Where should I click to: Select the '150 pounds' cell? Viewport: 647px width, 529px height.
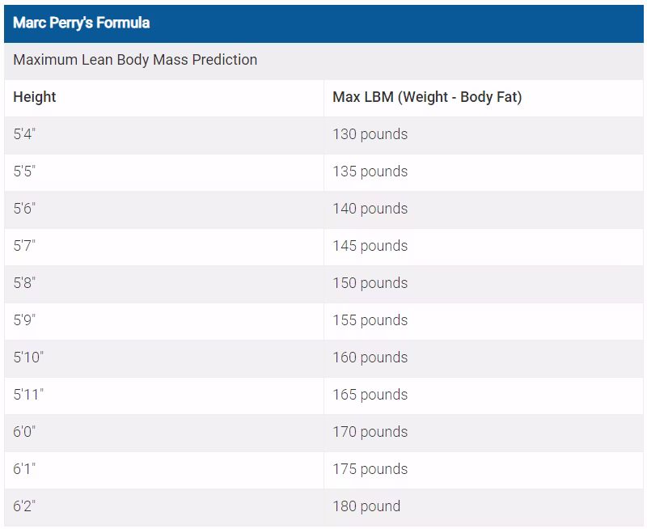[484, 284]
